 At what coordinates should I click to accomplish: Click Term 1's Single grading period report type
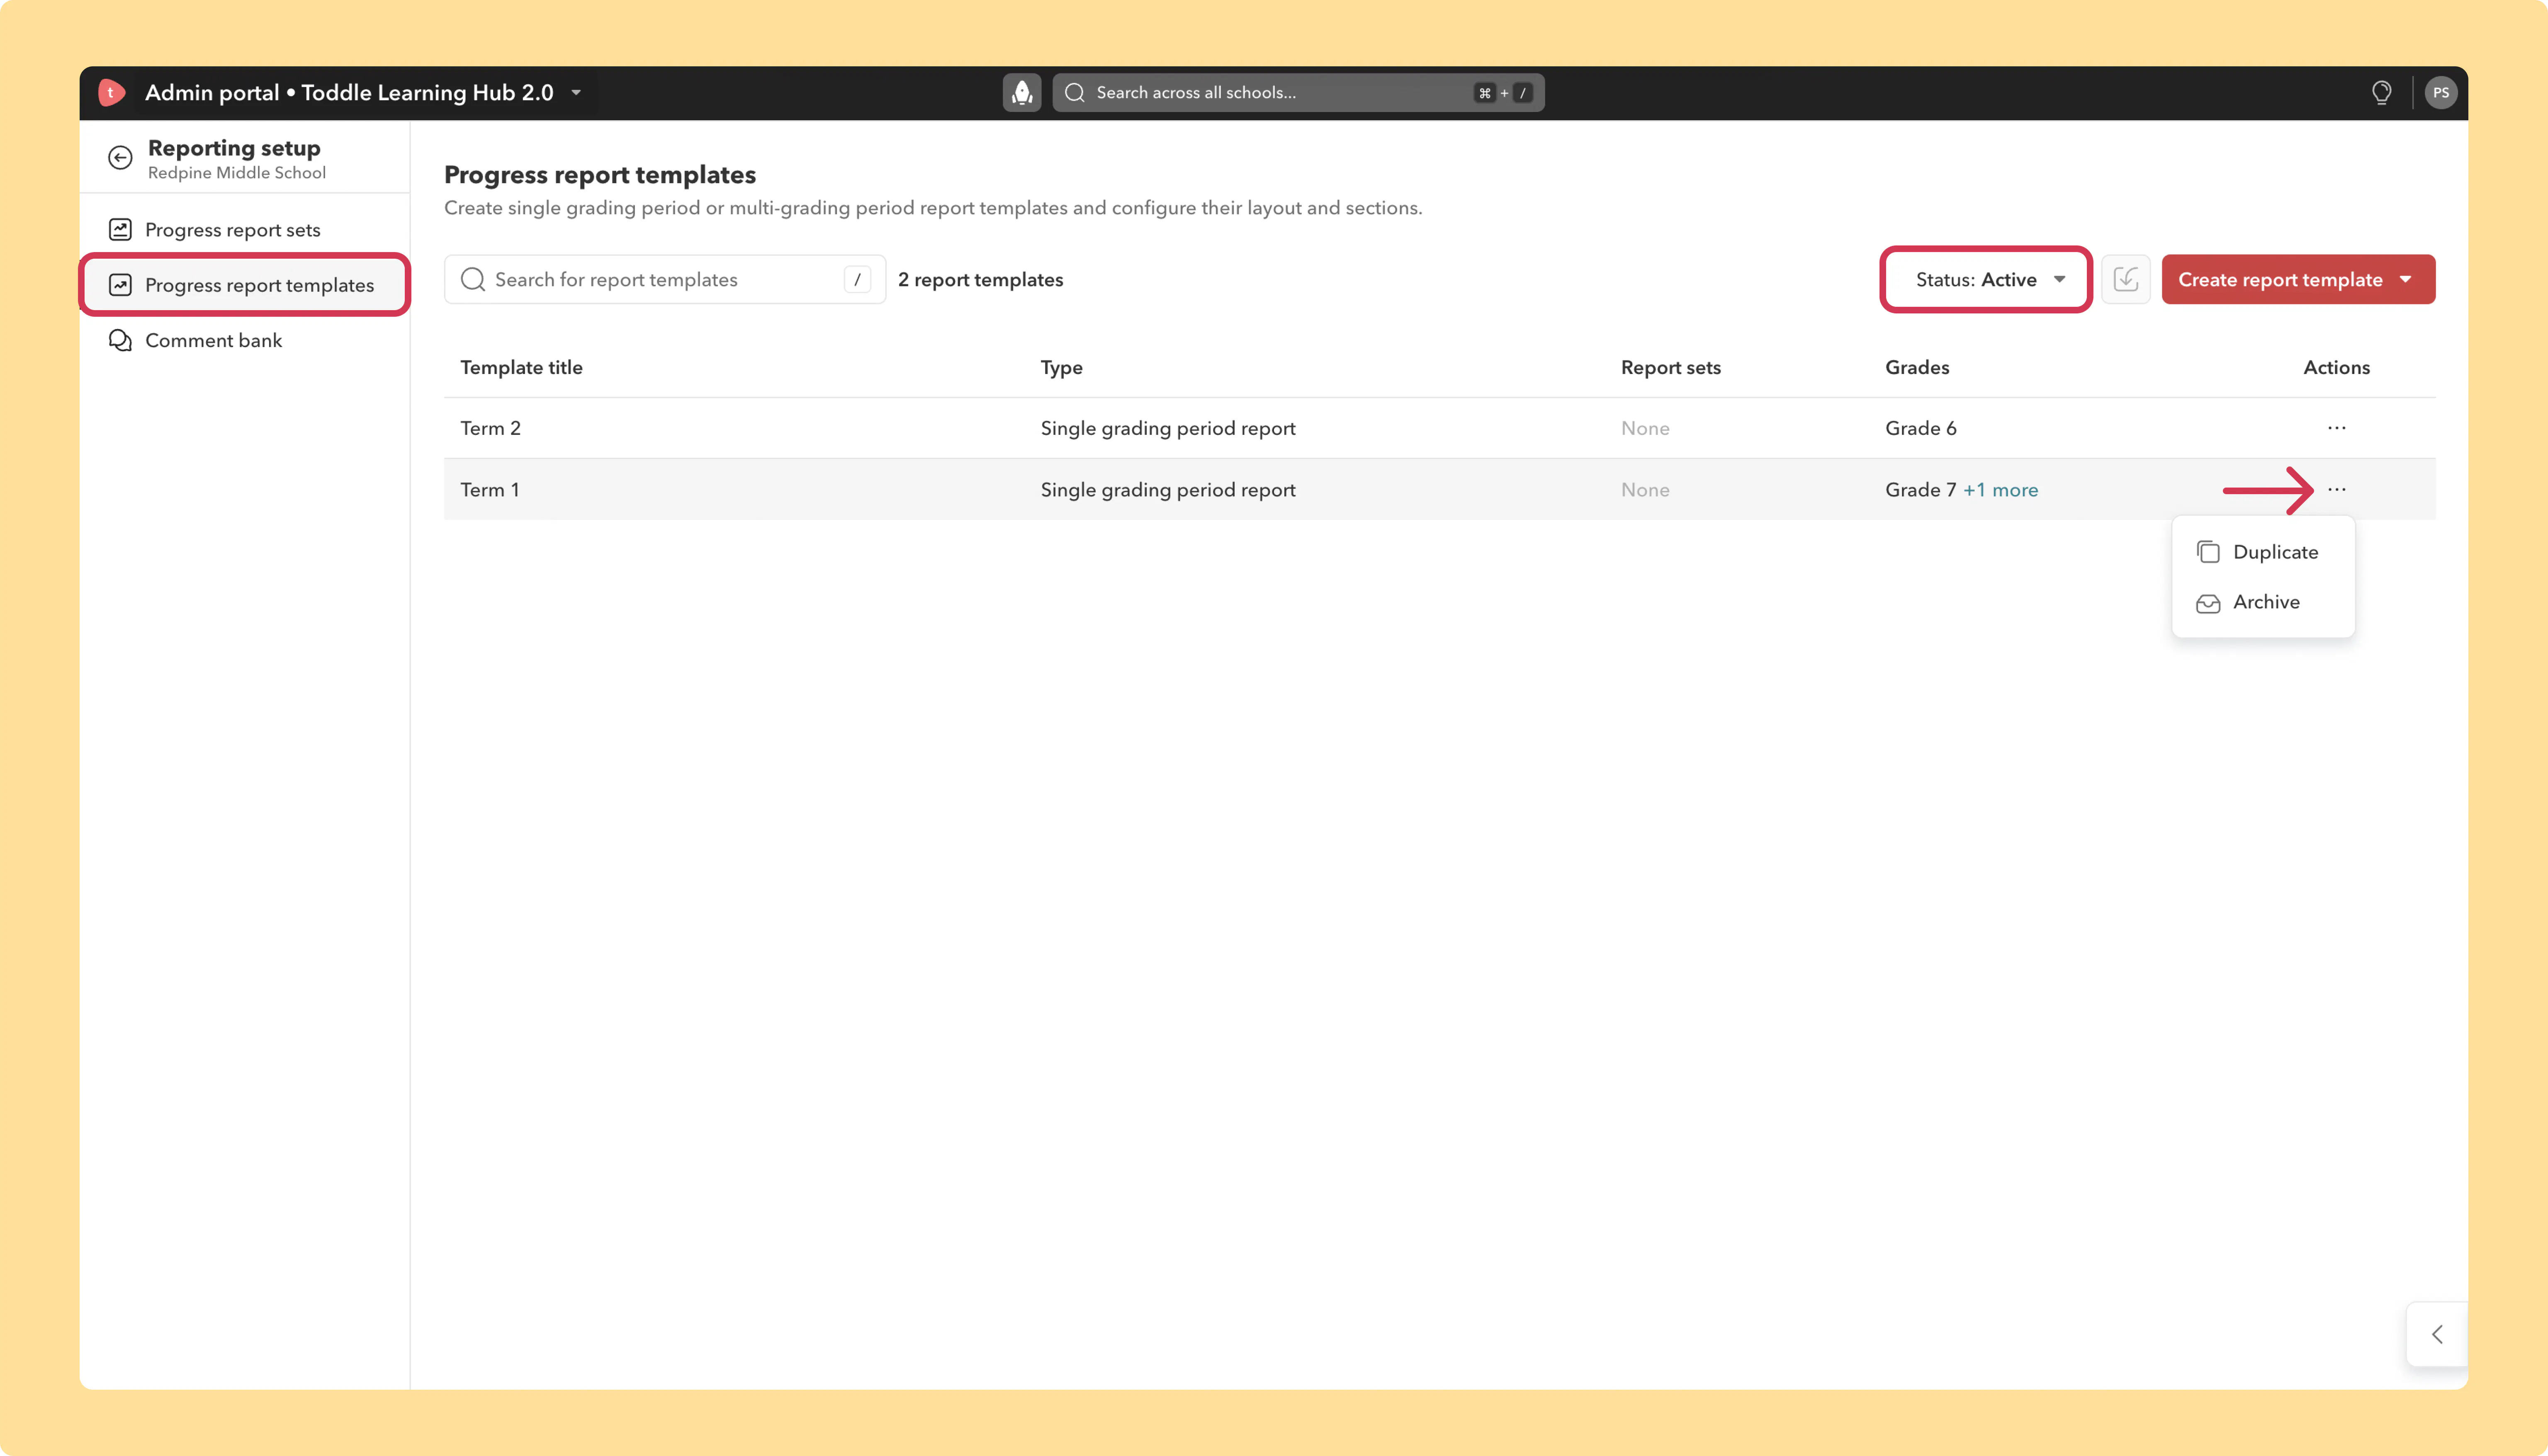[1167, 490]
